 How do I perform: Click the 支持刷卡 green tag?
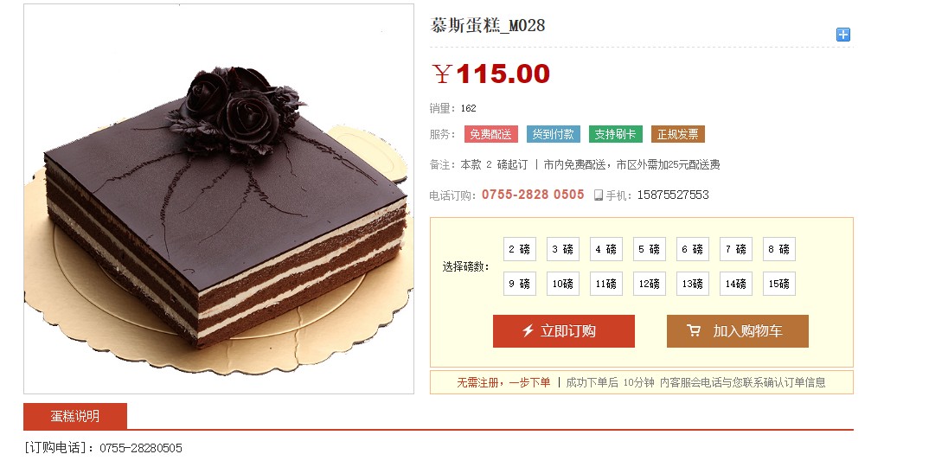[x=616, y=134]
